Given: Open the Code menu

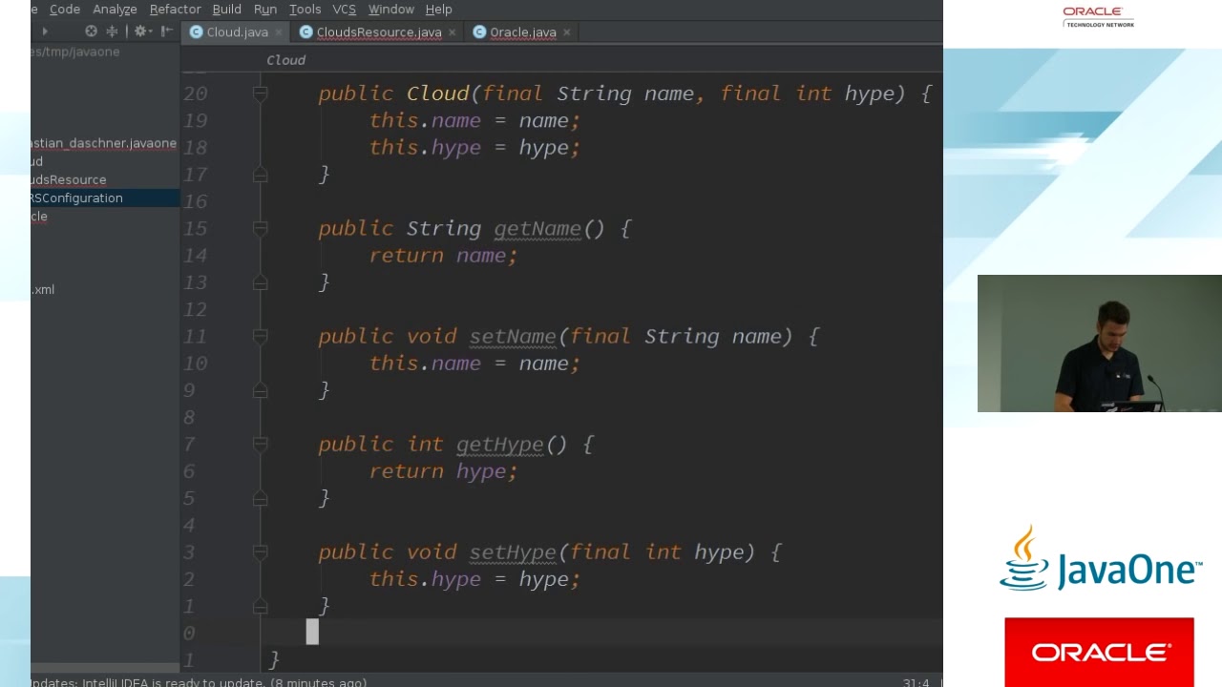Looking at the screenshot, I should coord(65,9).
